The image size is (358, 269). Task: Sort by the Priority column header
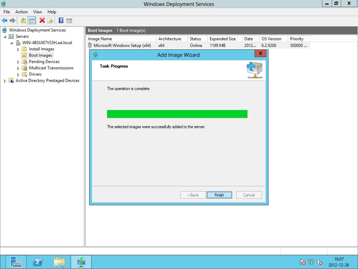coord(299,39)
